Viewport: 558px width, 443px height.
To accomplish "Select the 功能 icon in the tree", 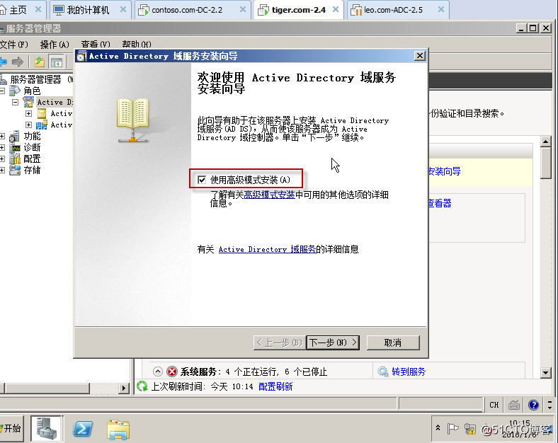I will click(15, 136).
